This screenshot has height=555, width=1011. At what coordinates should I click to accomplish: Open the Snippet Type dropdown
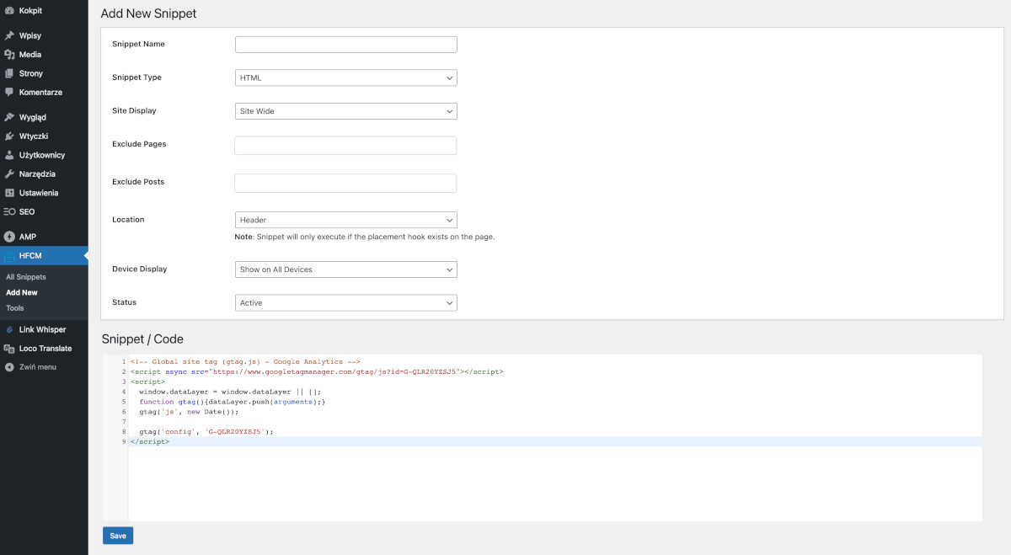pos(345,77)
